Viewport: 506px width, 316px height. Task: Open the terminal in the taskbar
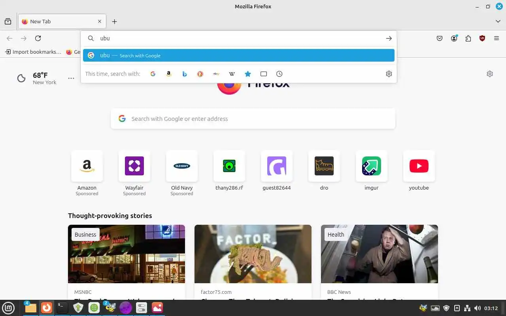[x=62, y=308]
